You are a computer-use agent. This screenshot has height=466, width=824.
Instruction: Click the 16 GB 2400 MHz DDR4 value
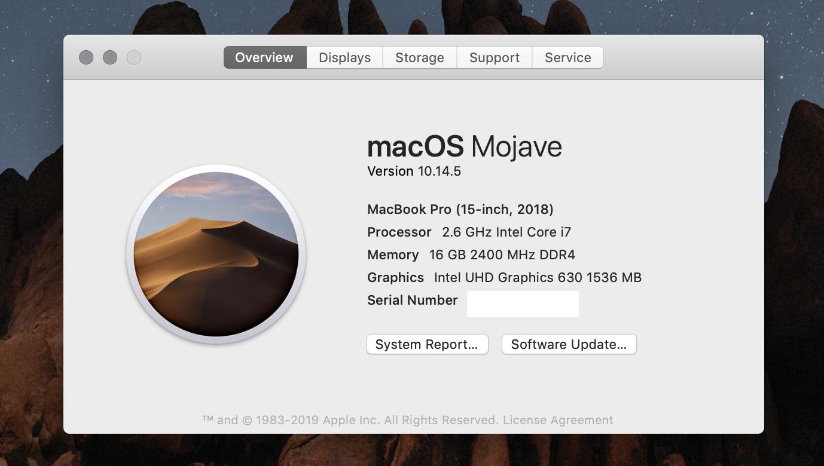click(x=502, y=255)
